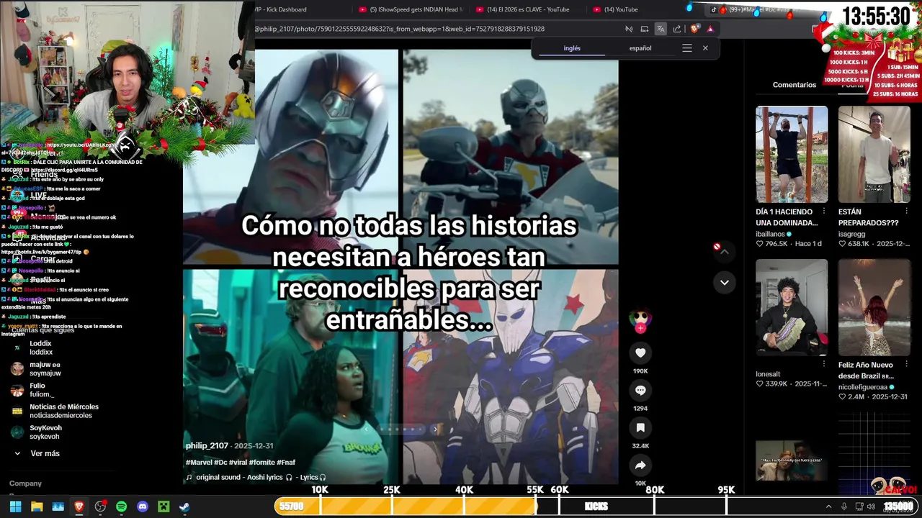Share the post using the arrow icon
922x518 pixels.
click(640, 465)
